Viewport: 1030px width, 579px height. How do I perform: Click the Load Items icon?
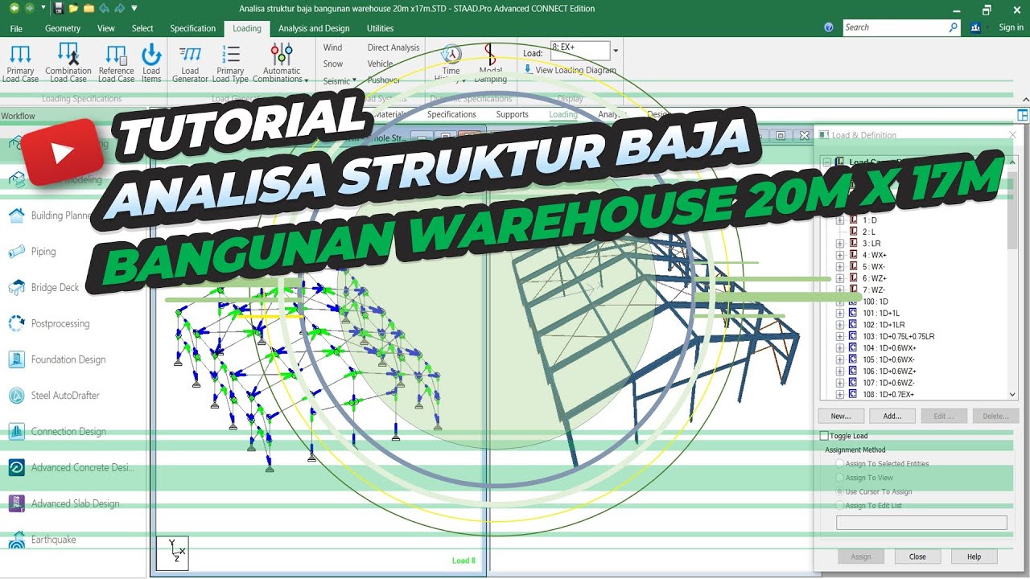tap(151, 64)
